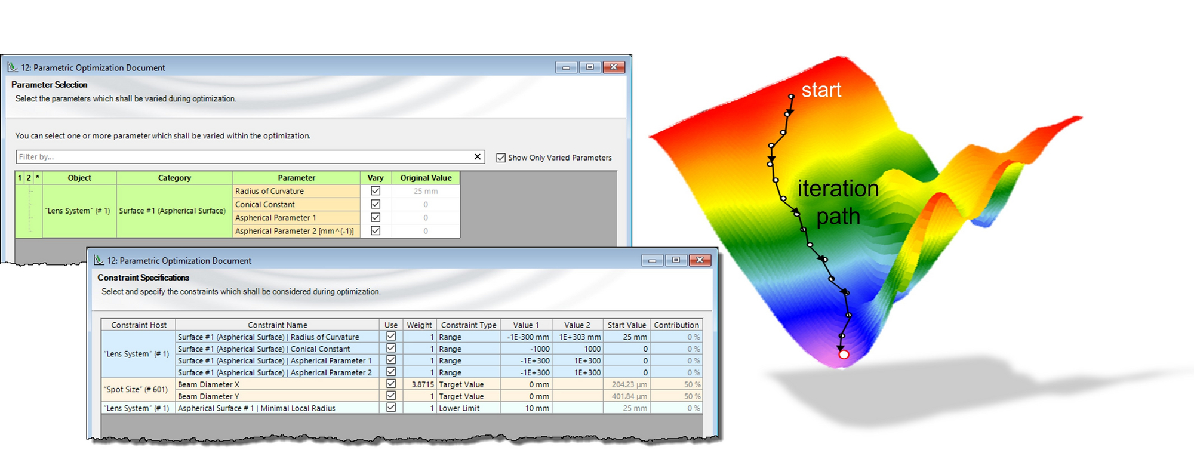The width and height of the screenshot is (1194, 453).
Task: Toggle Vary for Aspherical Parameter 1
Action: tap(376, 217)
